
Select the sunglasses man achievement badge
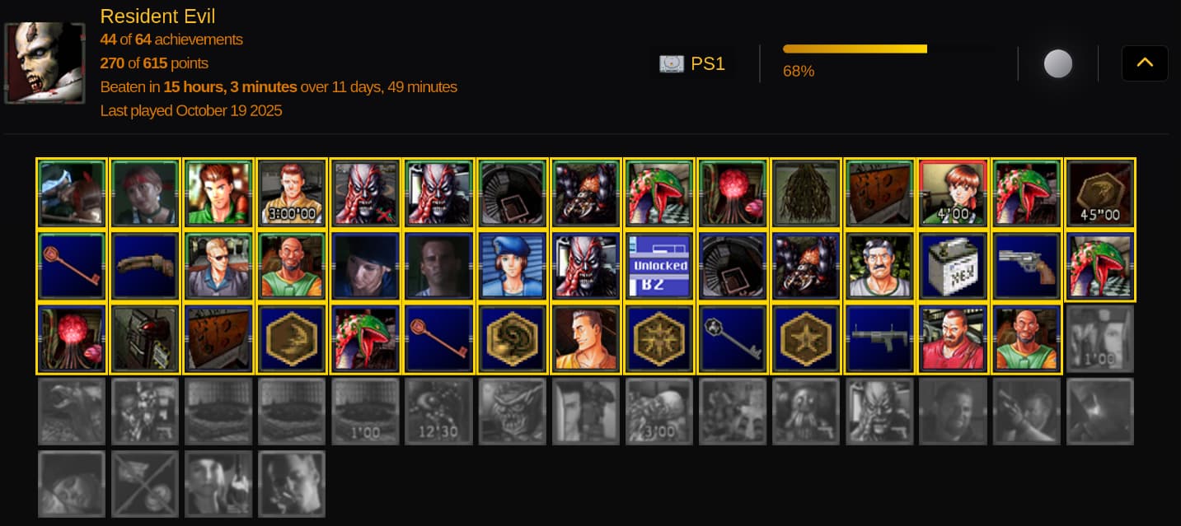[x=218, y=266]
